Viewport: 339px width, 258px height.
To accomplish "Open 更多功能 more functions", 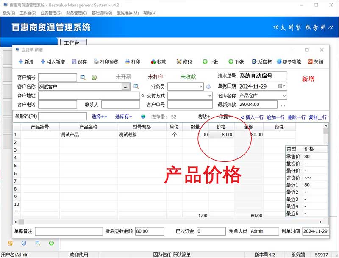I will (289, 62).
